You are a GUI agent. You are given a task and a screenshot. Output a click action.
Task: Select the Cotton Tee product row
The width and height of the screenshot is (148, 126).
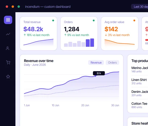[140, 105]
